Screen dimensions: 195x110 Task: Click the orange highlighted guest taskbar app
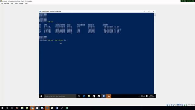coord(109,96)
